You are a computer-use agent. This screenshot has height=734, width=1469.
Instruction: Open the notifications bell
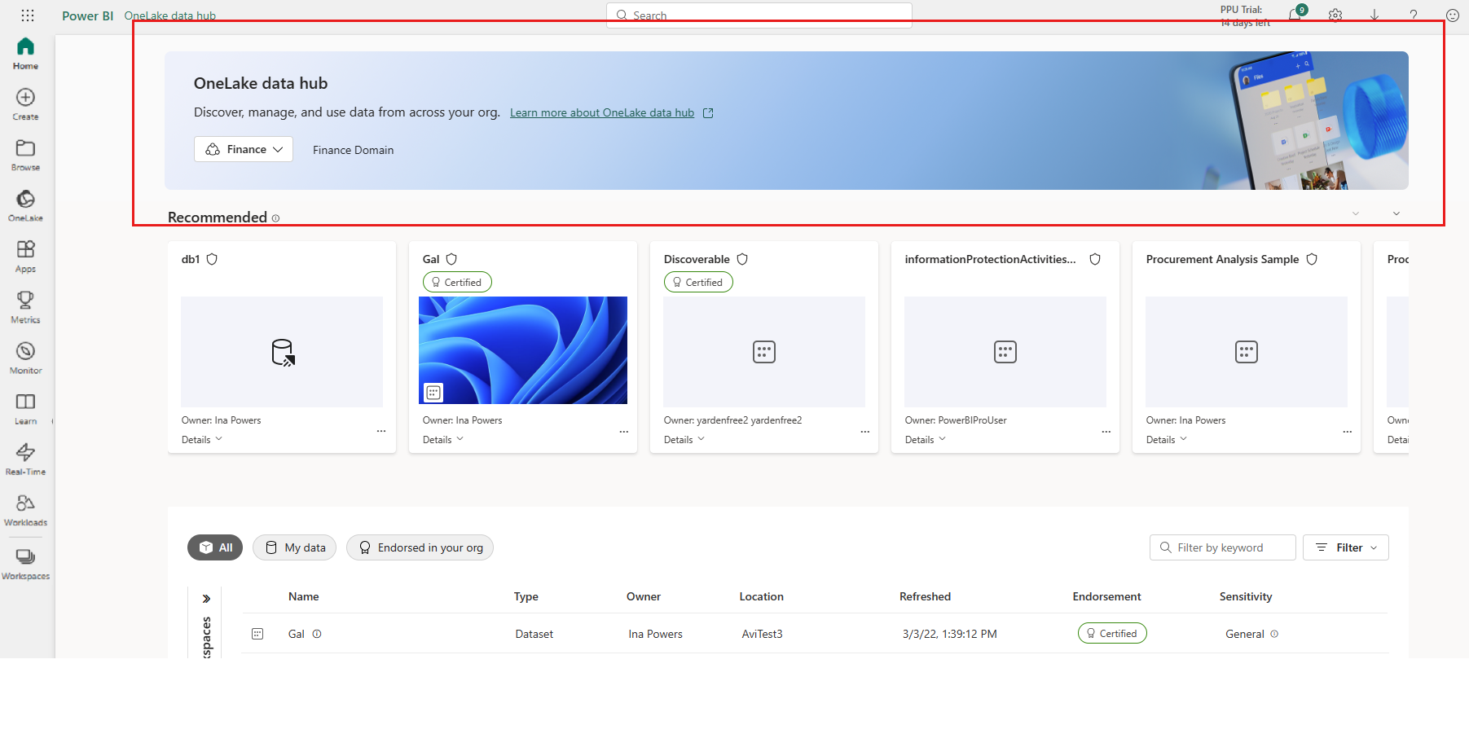coord(1295,15)
